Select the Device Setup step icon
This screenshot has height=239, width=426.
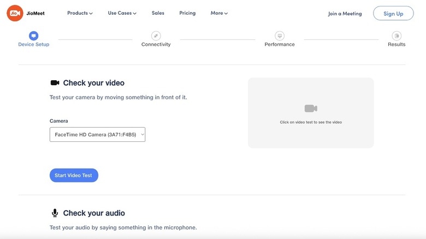tap(33, 35)
